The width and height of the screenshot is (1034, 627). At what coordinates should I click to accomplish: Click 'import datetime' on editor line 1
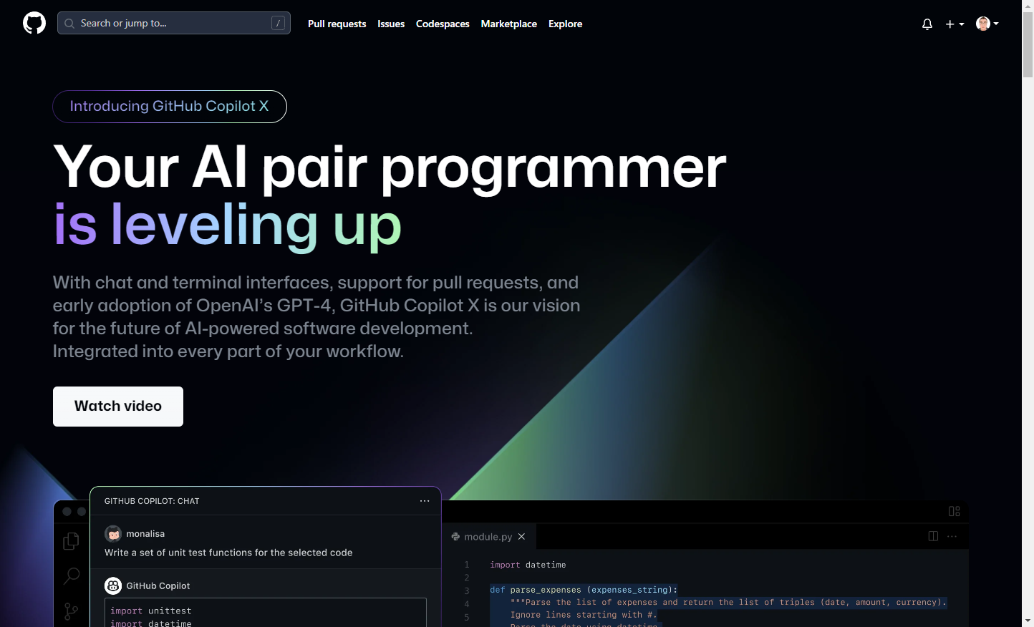[x=528, y=565]
